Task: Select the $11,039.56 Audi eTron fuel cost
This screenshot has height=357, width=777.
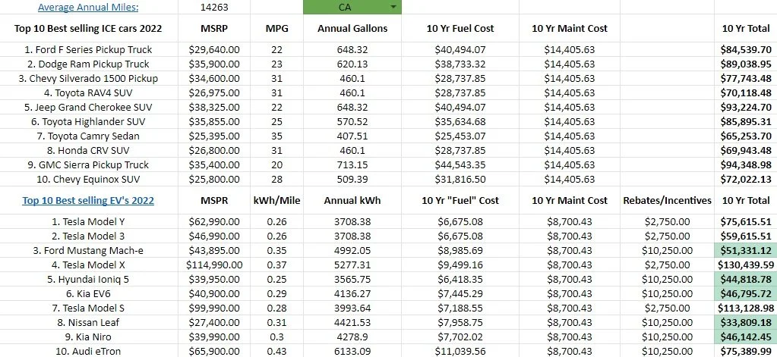Action: [x=460, y=352]
